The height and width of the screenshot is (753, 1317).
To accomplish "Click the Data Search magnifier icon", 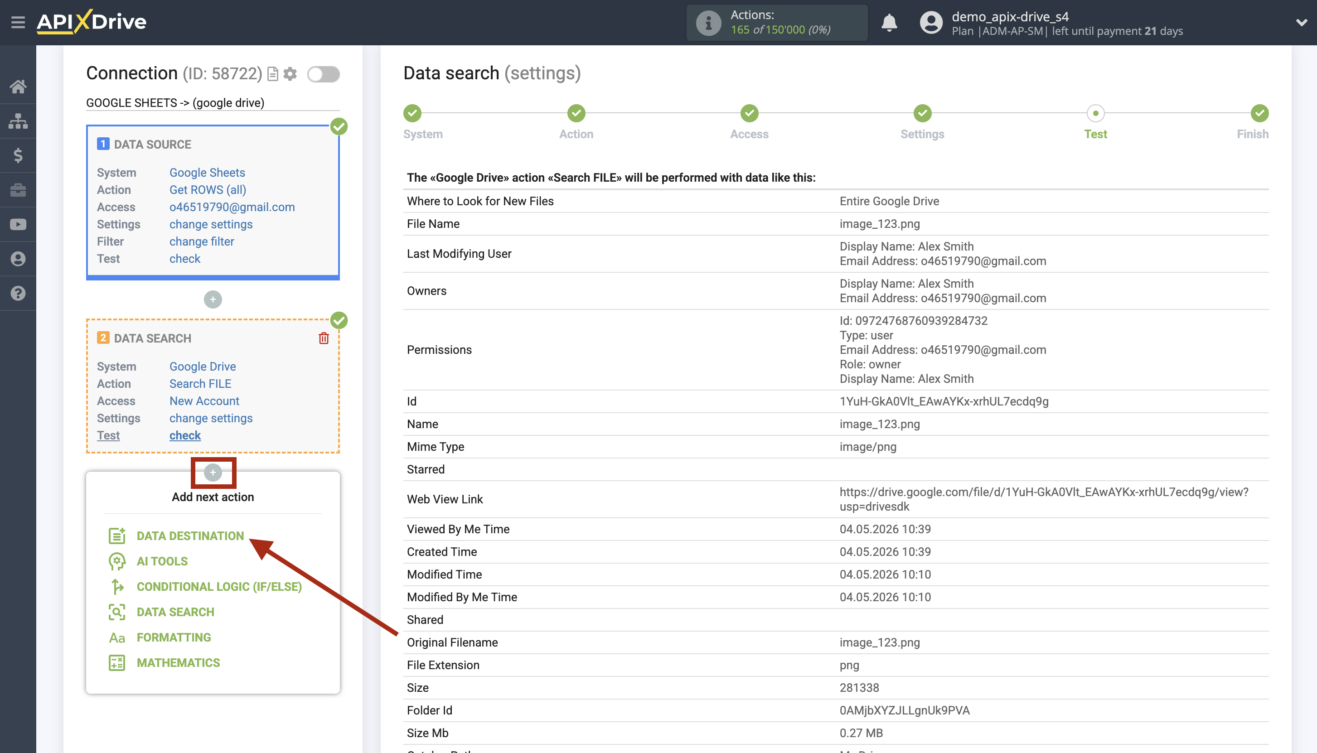I will tap(117, 612).
